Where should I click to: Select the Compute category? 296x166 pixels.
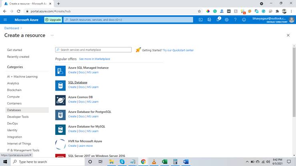(x=13, y=97)
